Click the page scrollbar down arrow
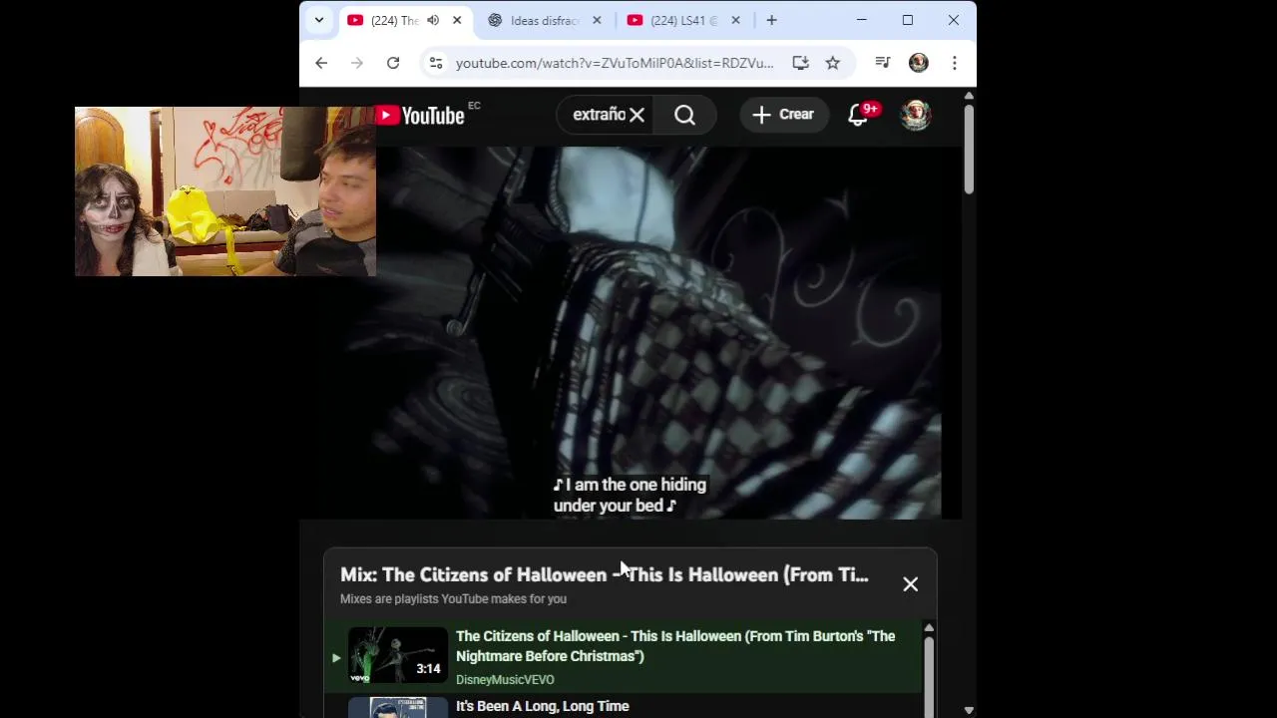 [x=969, y=710]
